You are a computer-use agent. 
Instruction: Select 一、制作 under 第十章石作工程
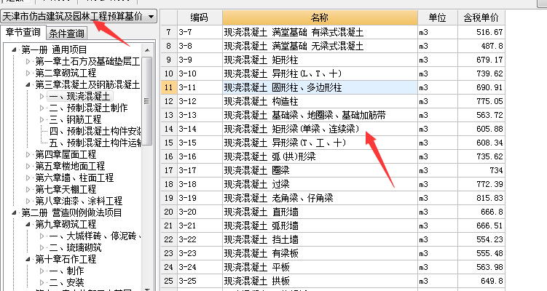pyautogui.click(x=66, y=271)
